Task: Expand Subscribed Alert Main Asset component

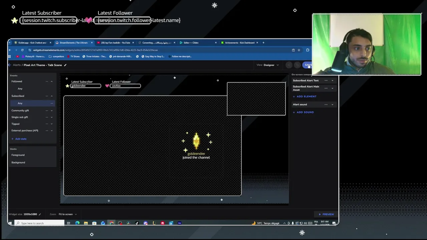Action: click(x=332, y=88)
